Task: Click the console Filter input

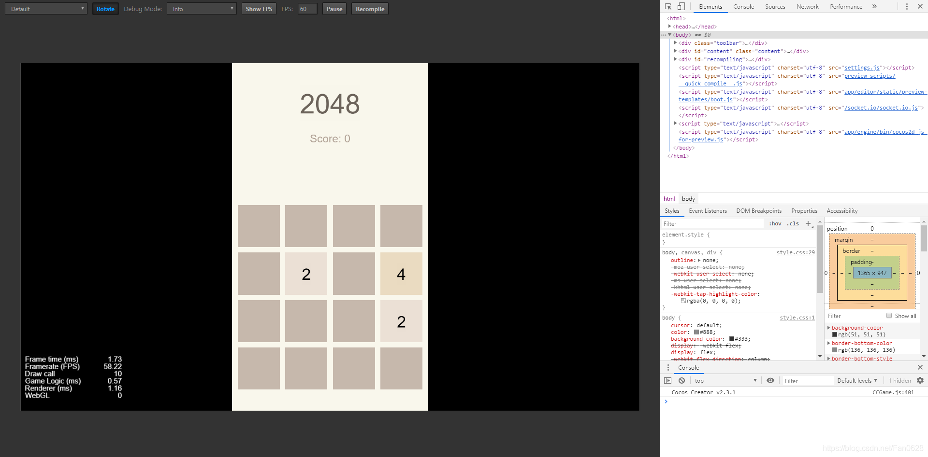Action: click(808, 381)
